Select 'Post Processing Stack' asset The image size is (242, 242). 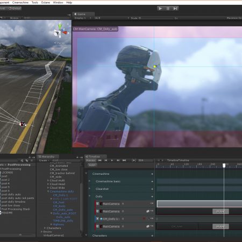click(x=16, y=209)
